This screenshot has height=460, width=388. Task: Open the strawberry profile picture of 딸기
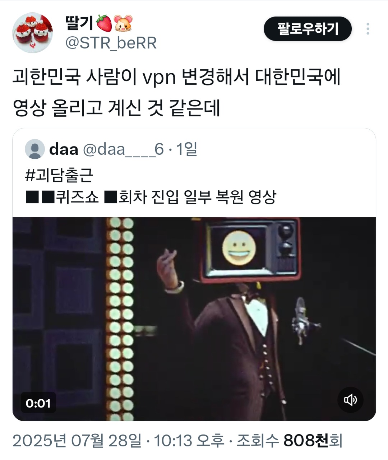point(33,33)
